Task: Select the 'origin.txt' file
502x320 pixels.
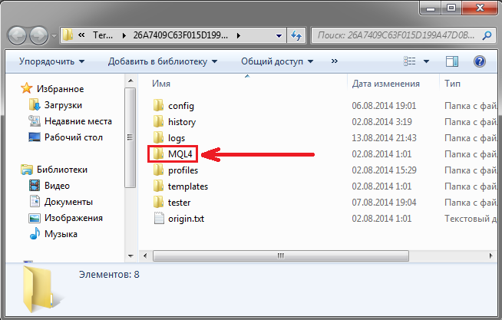Action: (x=186, y=219)
